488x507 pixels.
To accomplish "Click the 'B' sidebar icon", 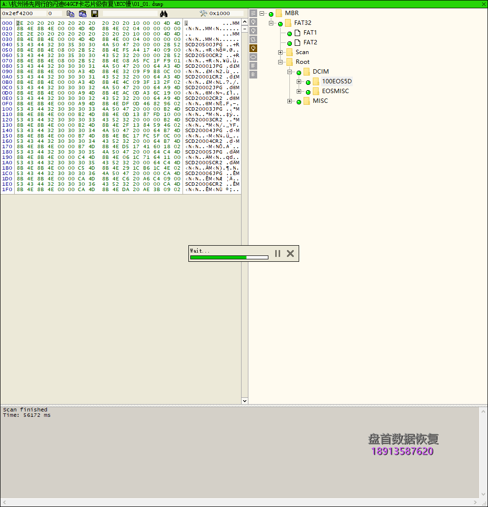I will 253,75.
